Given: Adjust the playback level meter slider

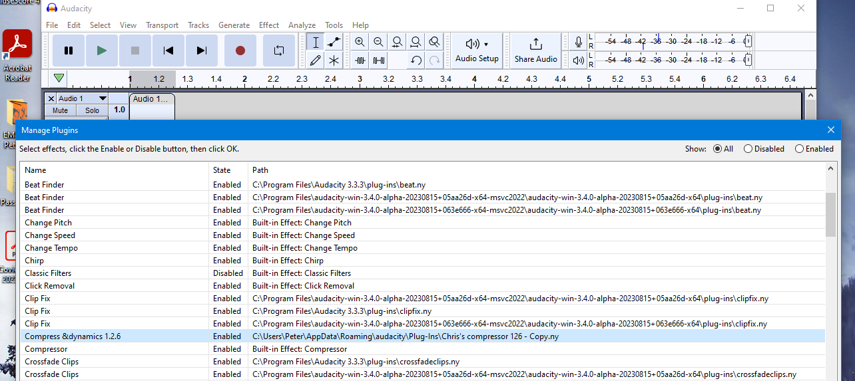Looking at the screenshot, I should point(748,61).
